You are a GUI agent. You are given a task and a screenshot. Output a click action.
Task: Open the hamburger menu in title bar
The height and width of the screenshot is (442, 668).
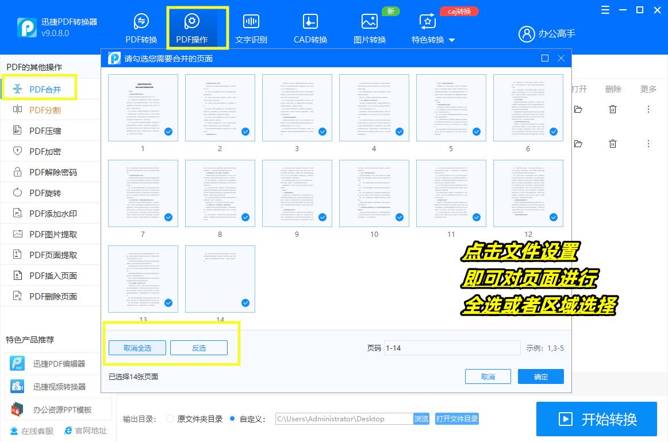tap(605, 10)
